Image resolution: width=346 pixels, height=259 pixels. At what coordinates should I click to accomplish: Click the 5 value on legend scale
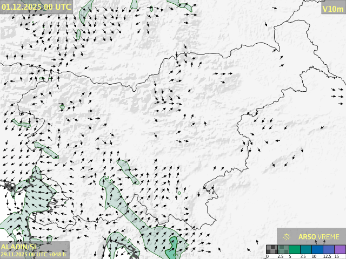pyautogui.click(x=291, y=256)
